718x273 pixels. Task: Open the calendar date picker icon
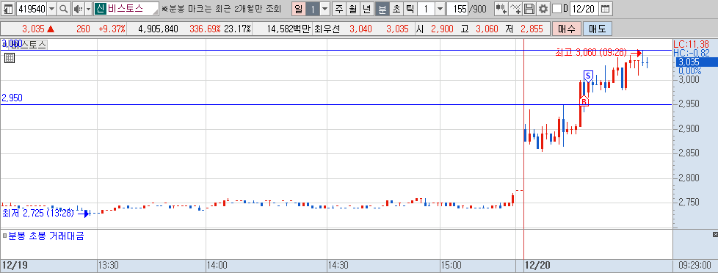(x=605, y=8)
